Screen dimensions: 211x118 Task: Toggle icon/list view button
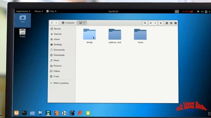[151, 23]
